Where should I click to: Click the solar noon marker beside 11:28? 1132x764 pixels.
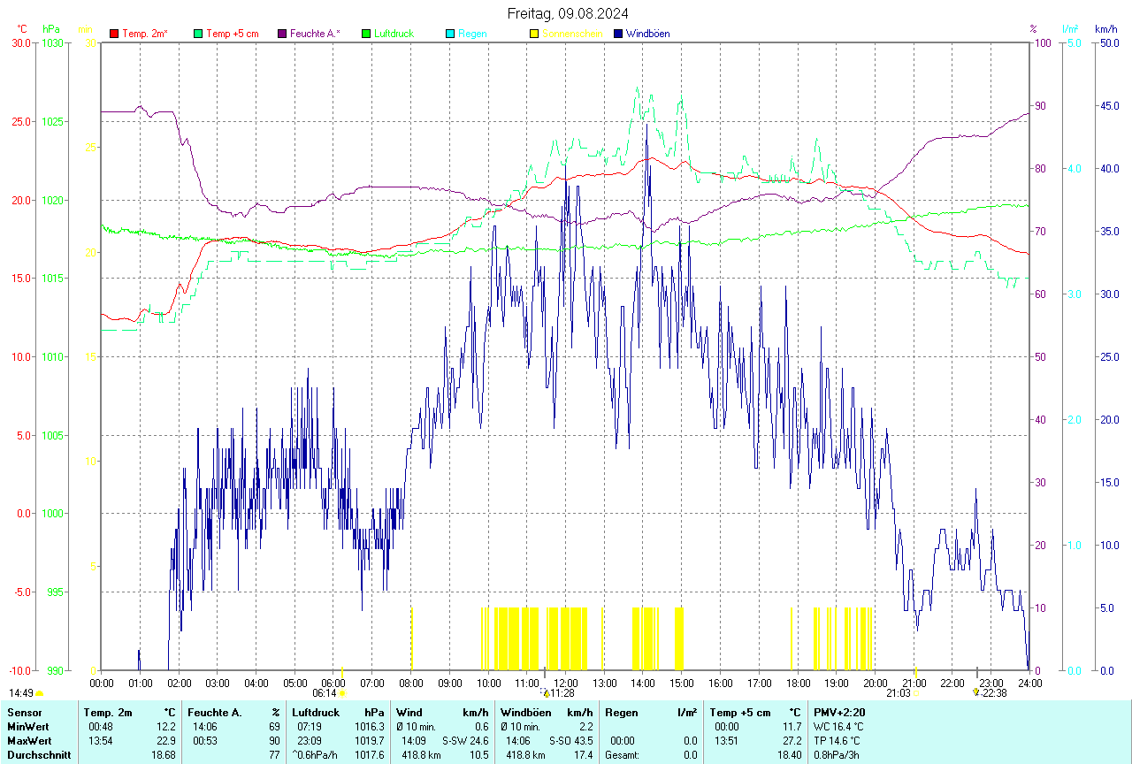click(x=547, y=693)
